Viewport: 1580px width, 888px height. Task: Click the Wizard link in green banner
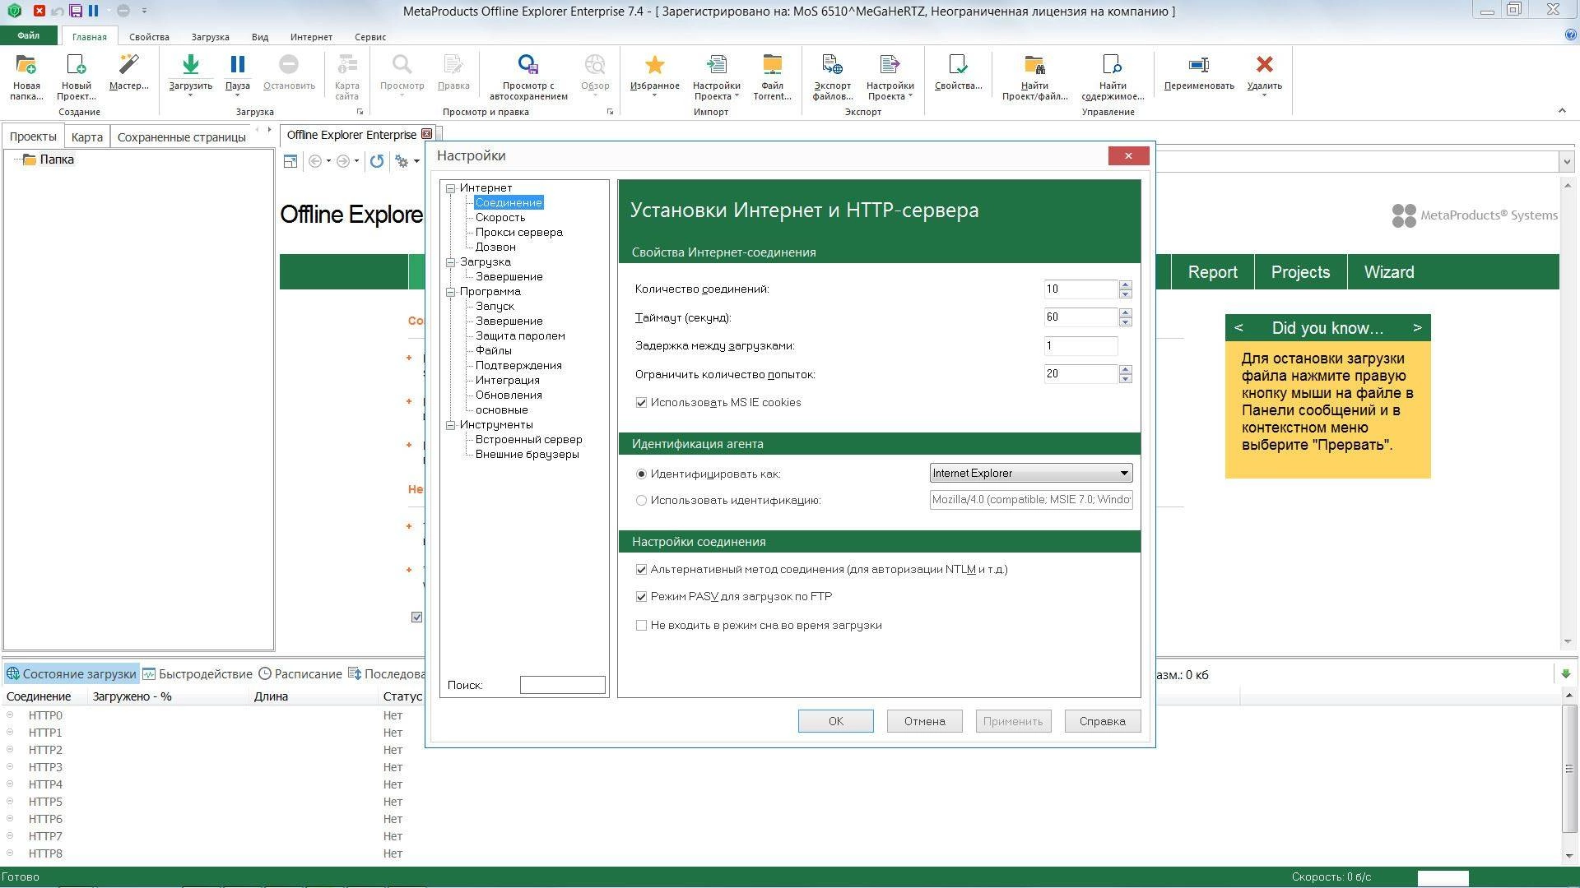(x=1389, y=272)
